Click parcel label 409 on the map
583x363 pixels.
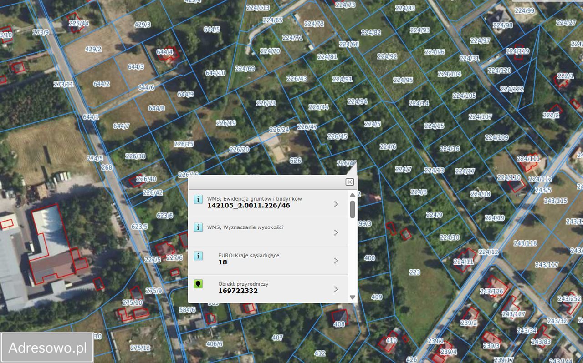(x=377, y=297)
